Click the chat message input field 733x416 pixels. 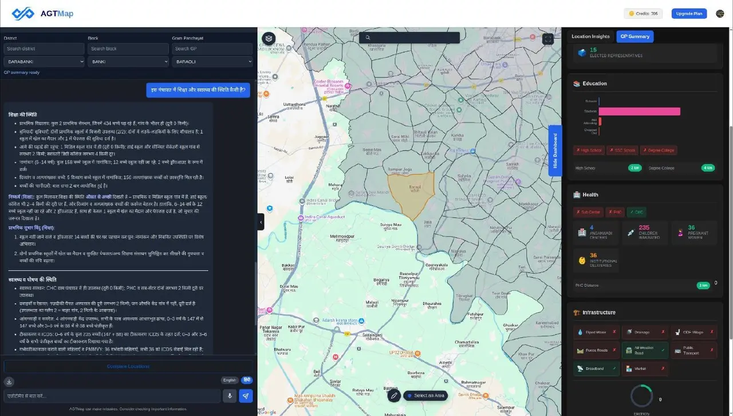pyautogui.click(x=112, y=395)
